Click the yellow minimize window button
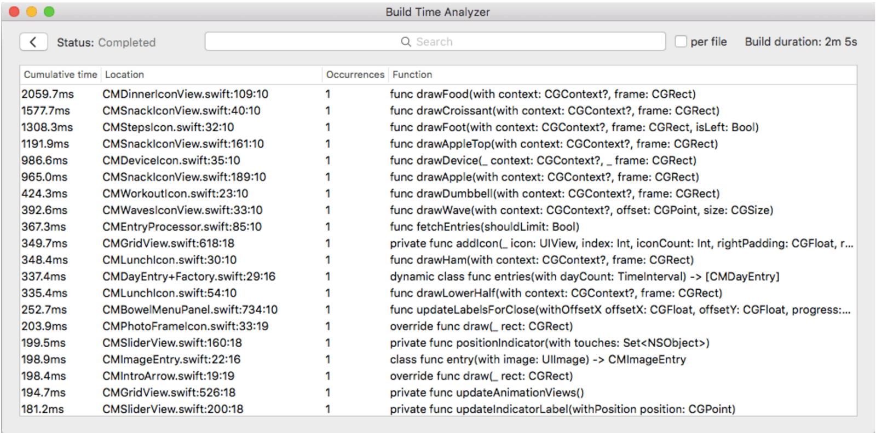The width and height of the screenshot is (876, 433). 32,11
